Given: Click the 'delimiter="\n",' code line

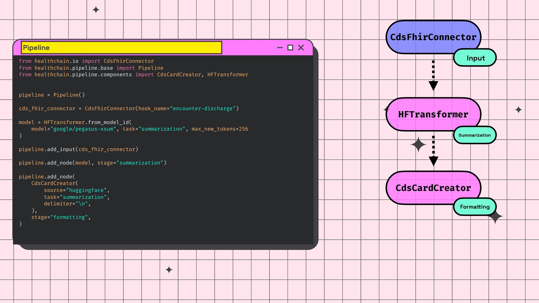Looking at the screenshot, I should pyautogui.click(x=67, y=204).
